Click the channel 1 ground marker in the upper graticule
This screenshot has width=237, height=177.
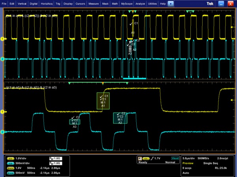[x=2, y=39]
